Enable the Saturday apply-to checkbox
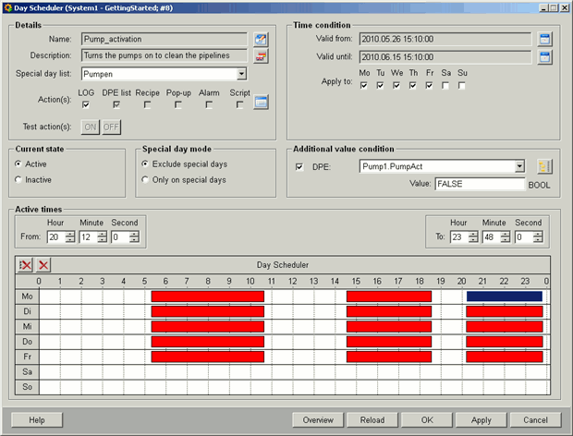Image resolution: width=573 pixels, height=436 pixels. click(x=445, y=86)
